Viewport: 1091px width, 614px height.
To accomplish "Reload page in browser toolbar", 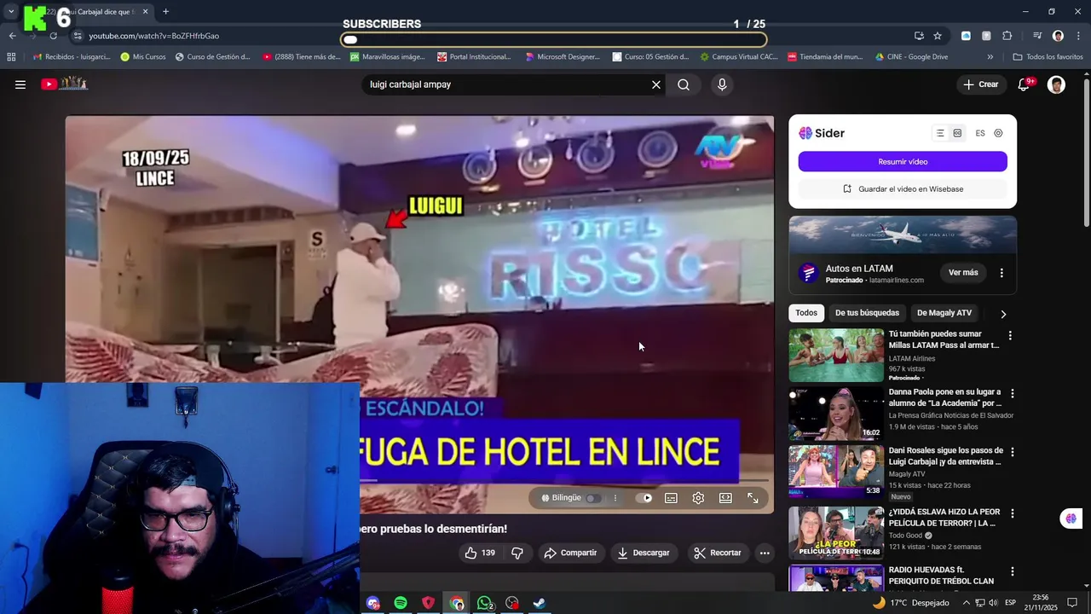I will pyautogui.click(x=53, y=36).
